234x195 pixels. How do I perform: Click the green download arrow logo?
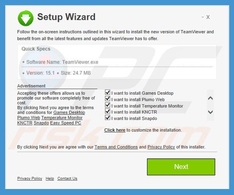pyautogui.click(x=26, y=18)
